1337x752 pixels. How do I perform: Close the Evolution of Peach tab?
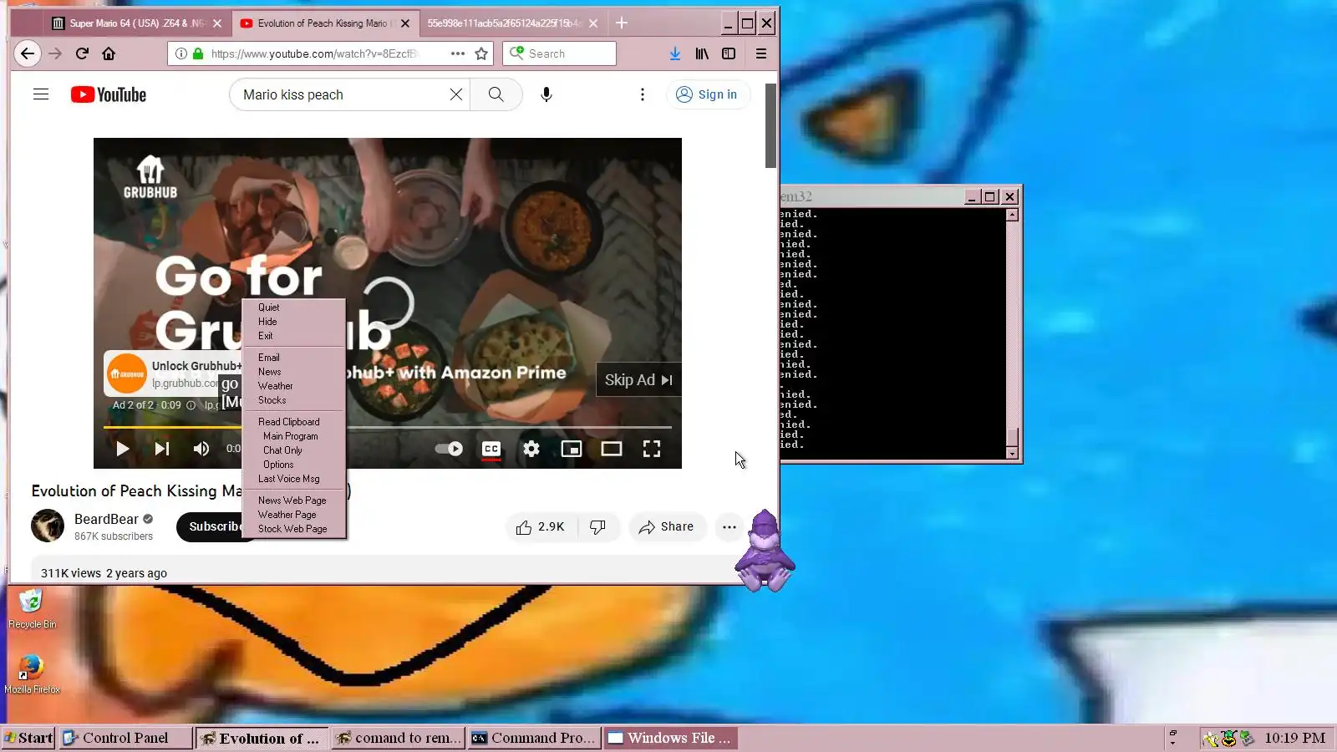(x=405, y=23)
